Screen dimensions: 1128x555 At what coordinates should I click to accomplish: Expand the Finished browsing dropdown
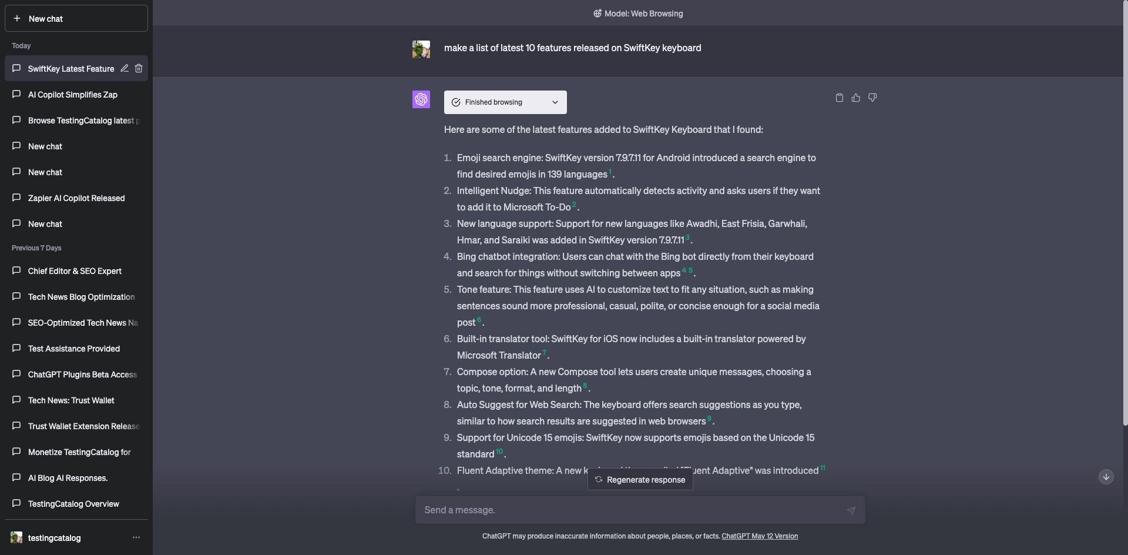click(x=505, y=102)
